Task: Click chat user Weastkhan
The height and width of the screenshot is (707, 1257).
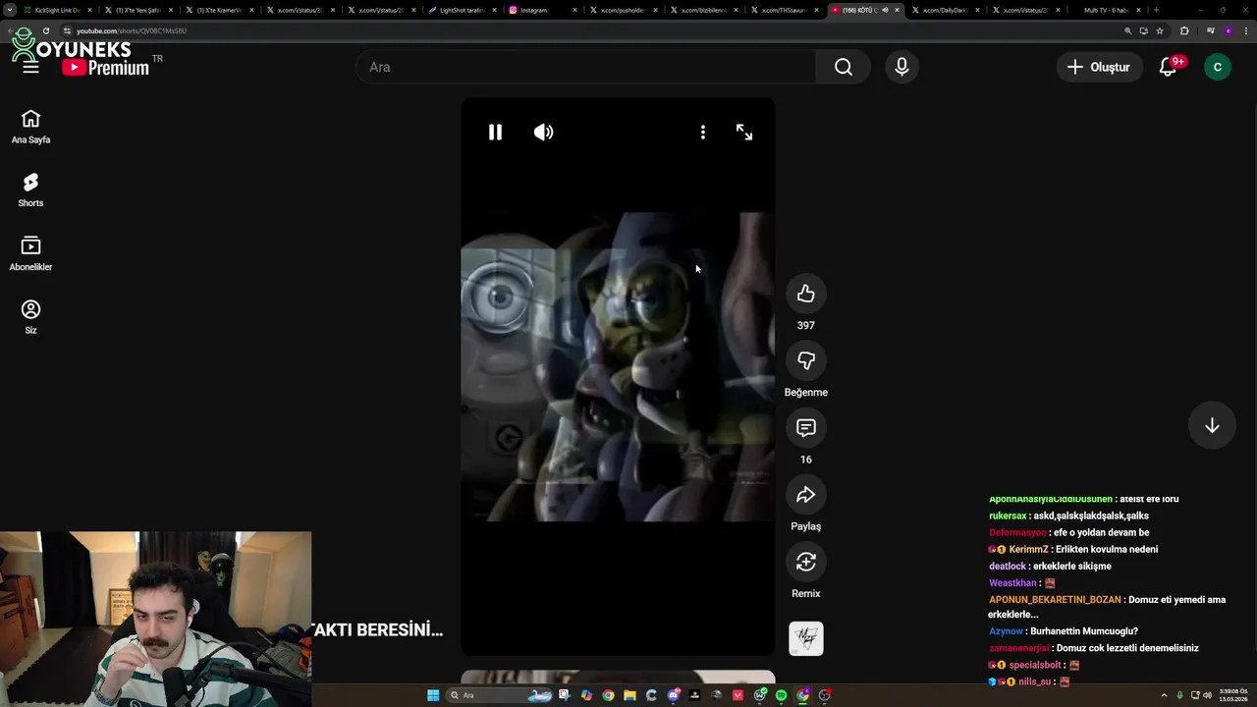Action: [1012, 582]
